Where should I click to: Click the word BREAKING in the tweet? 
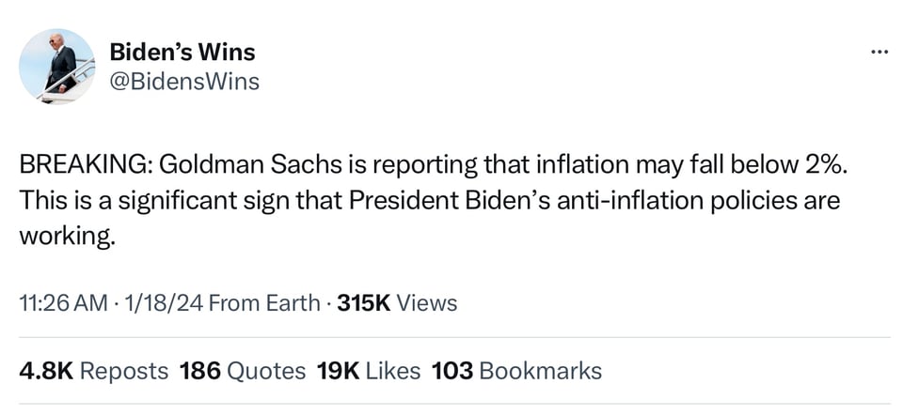(x=80, y=168)
